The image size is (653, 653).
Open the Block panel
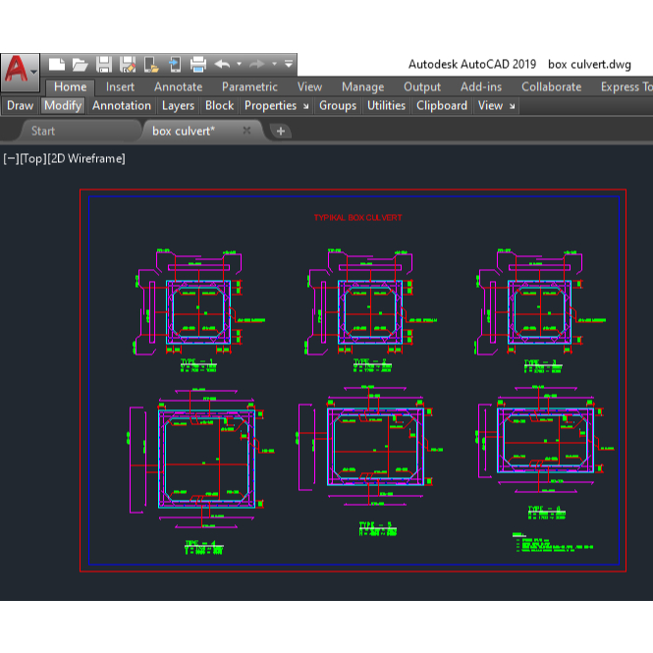click(220, 106)
